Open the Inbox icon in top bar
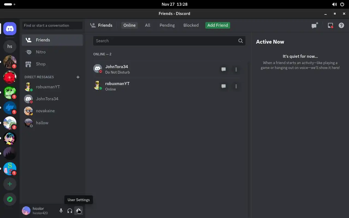The height and width of the screenshot is (218, 349). [x=330, y=25]
